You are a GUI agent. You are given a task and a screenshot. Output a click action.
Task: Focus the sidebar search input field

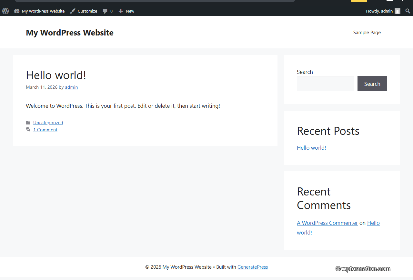click(326, 84)
